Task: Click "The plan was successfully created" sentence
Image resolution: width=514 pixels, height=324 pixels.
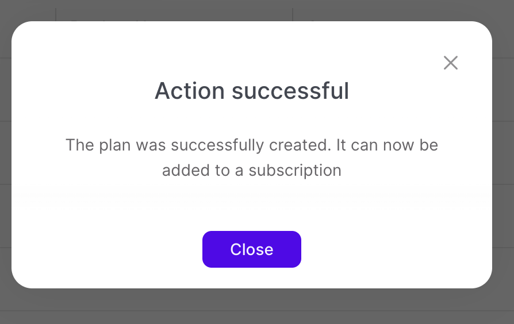Action: (x=198, y=145)
